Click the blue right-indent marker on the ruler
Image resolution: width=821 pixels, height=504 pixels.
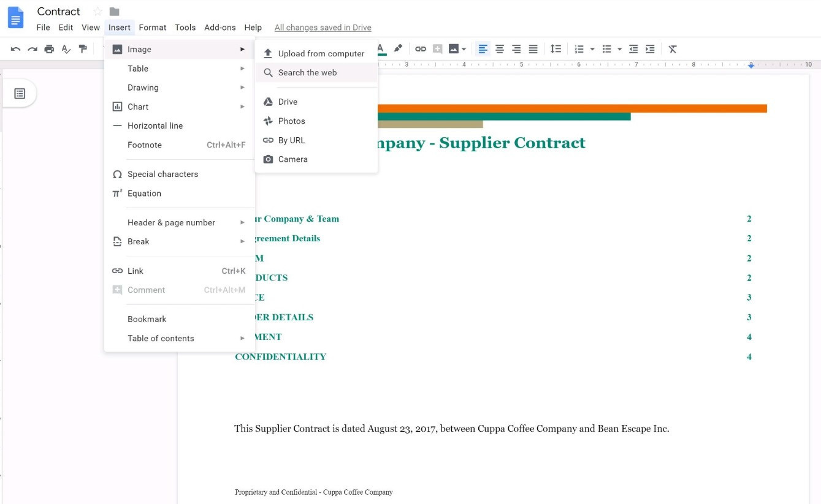click(751, 65)
